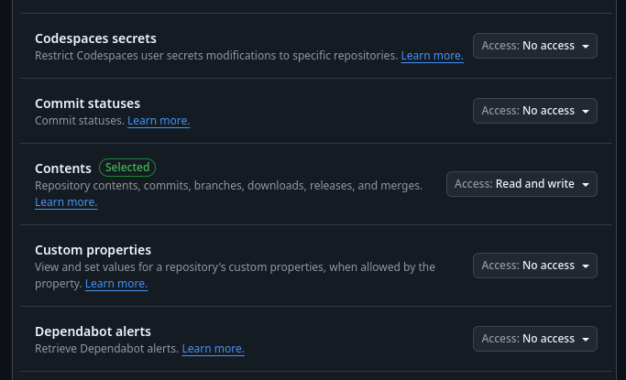Select the Codespaces secrets heading

pyautogui.click(x=95, y=38)
